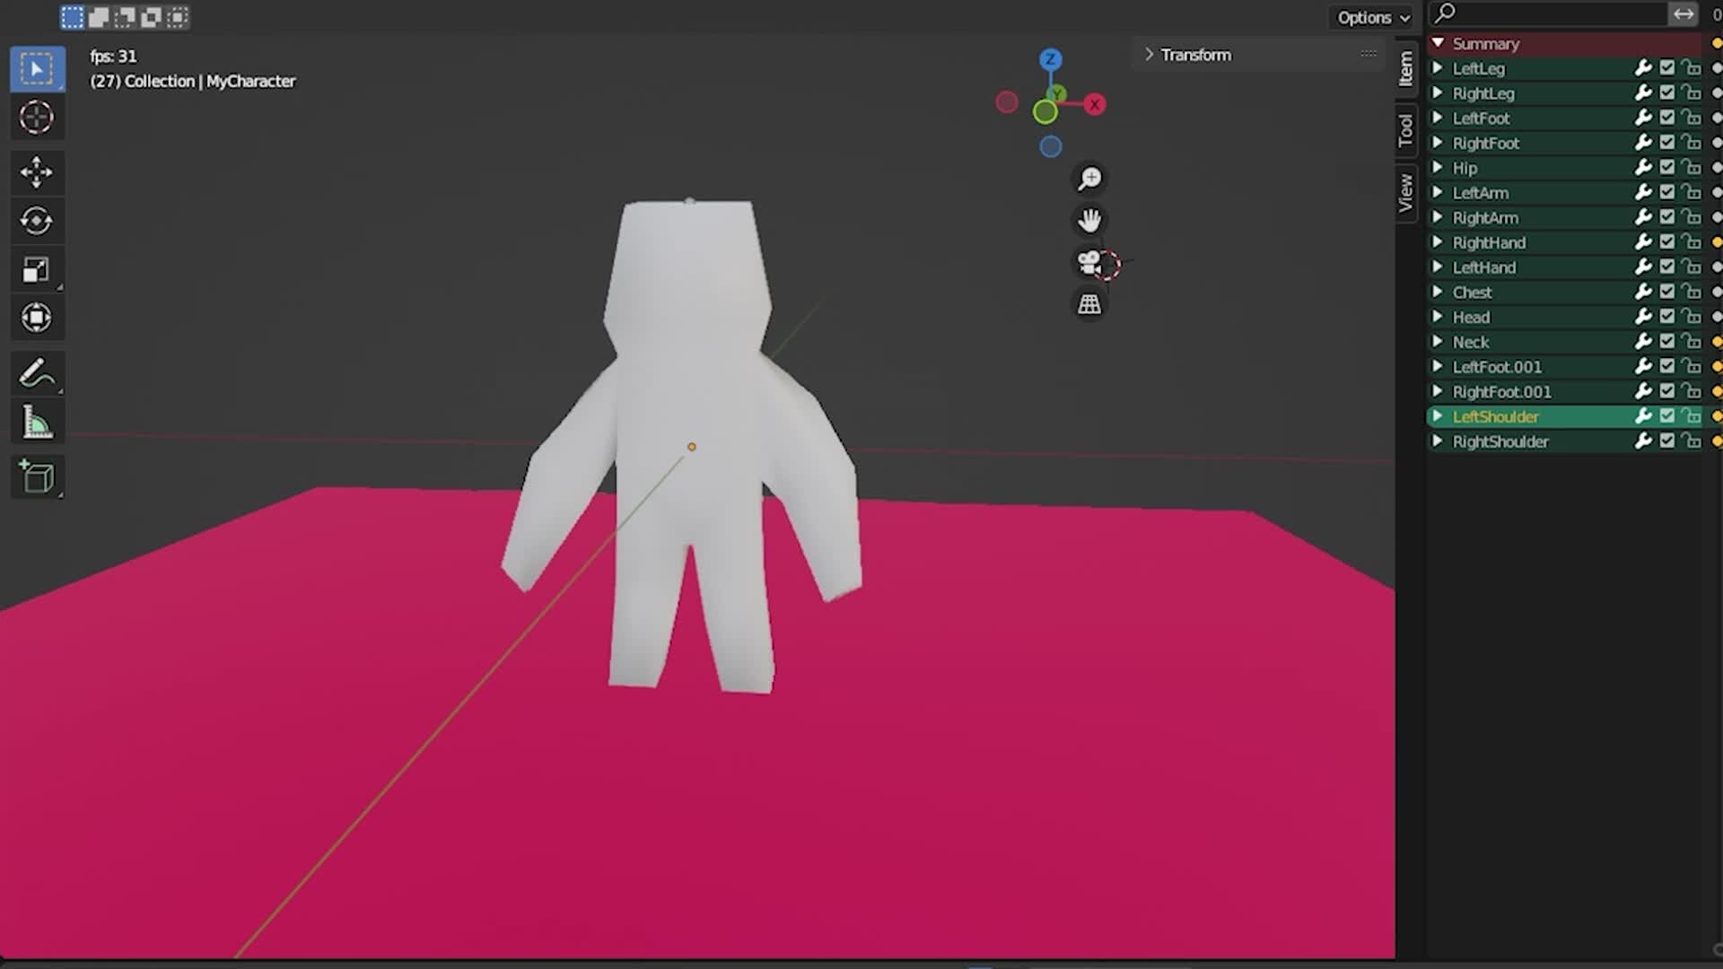1723x969 pixels.
Task: Open the Options dropdown
Action: (1372, 17)
